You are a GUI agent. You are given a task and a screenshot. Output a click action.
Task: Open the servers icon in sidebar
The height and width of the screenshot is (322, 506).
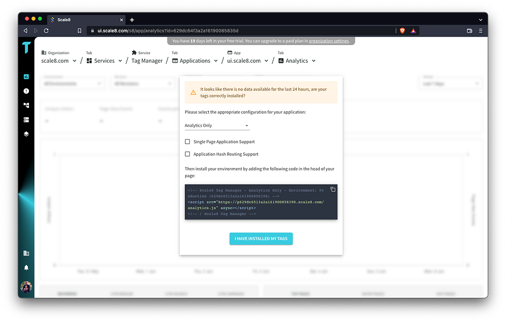tap(26, 120)
